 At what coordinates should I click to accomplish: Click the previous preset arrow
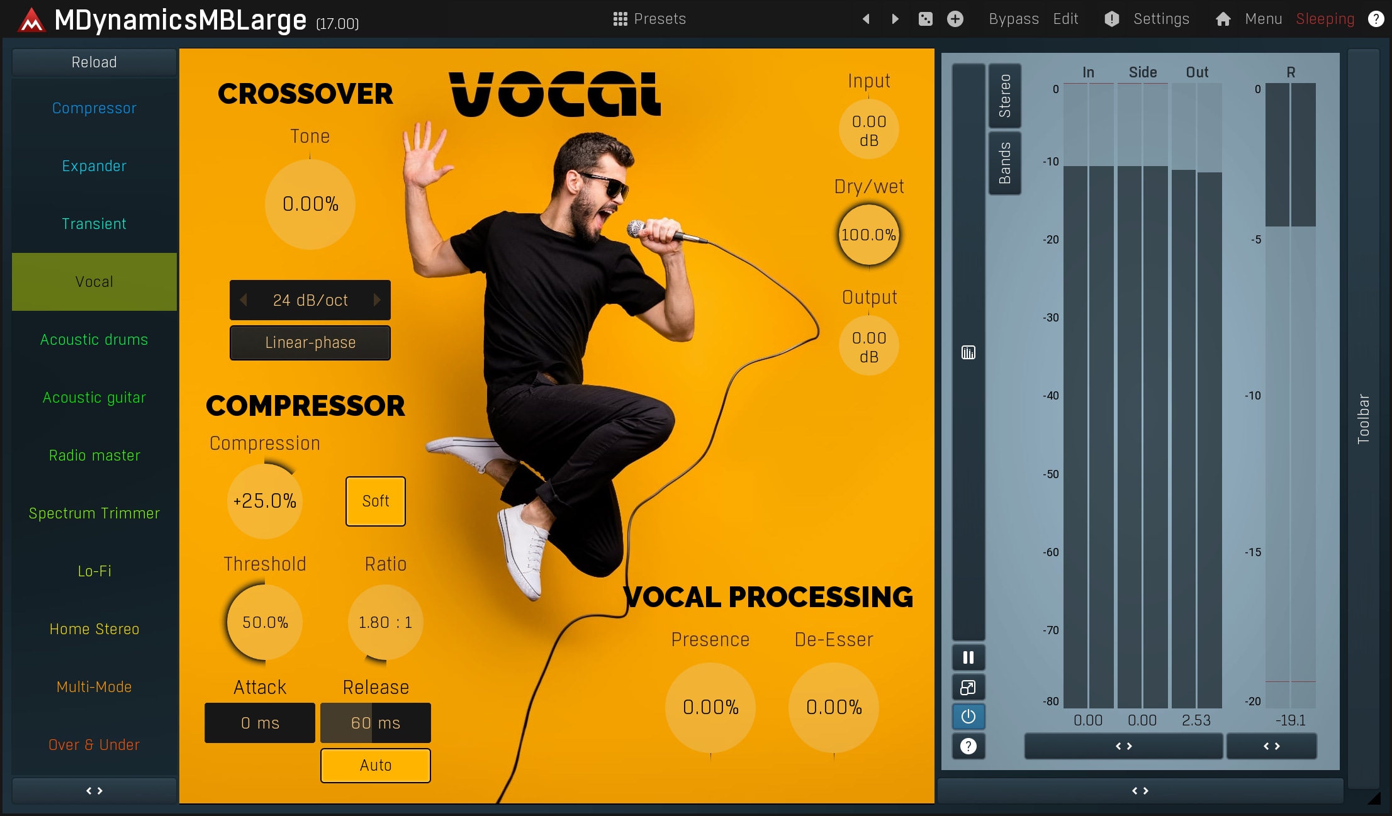866,19
